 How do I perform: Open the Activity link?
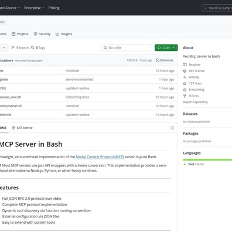tap(194, 77)
